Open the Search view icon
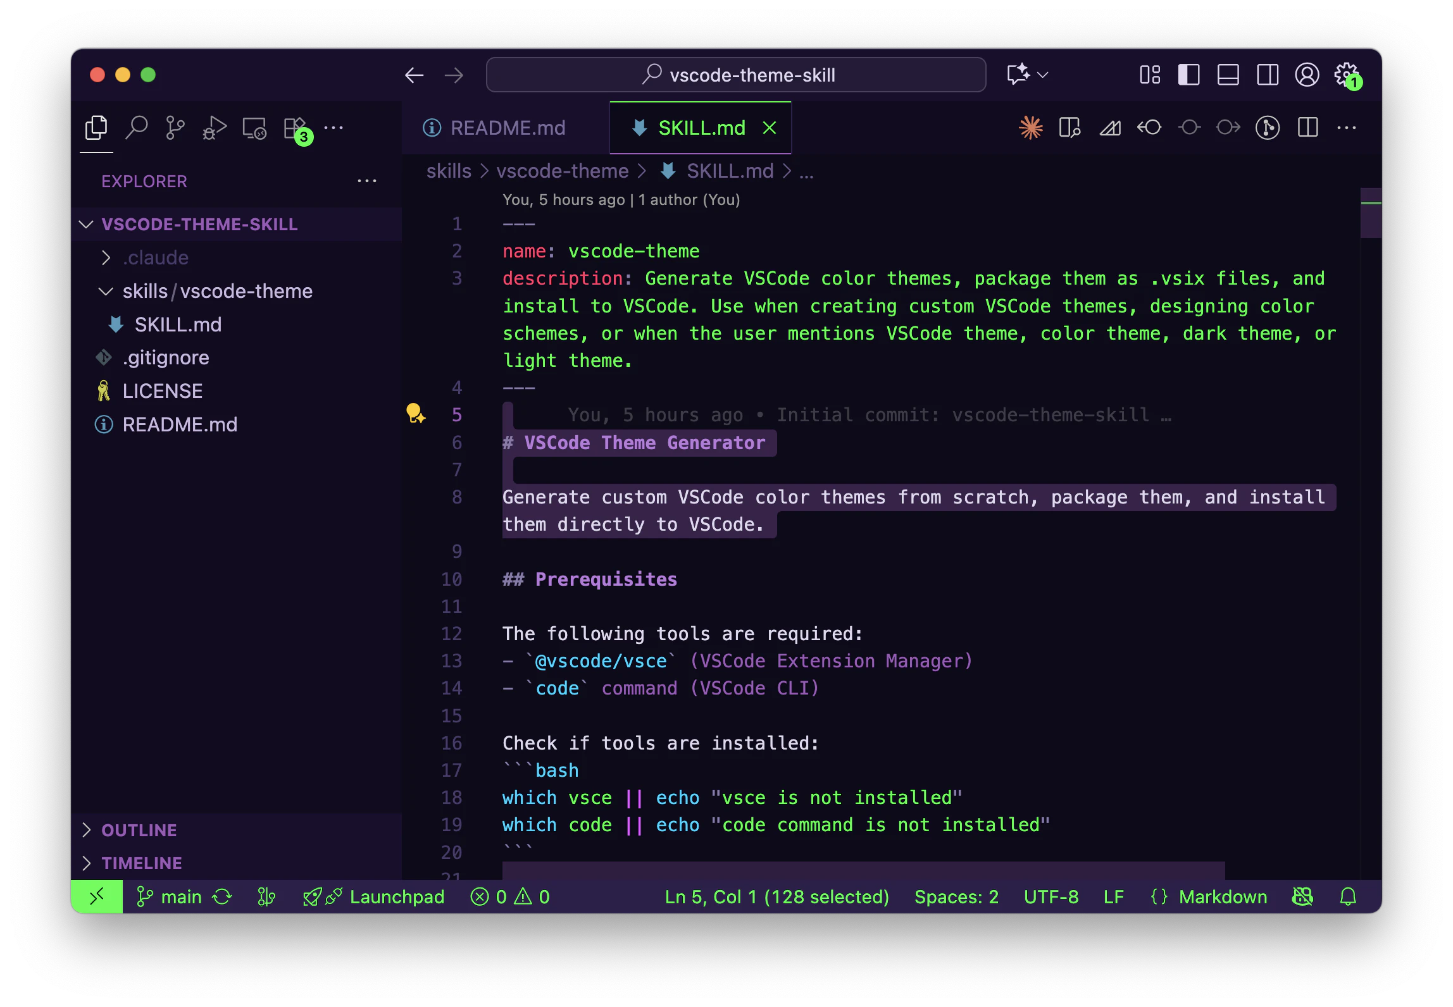Viewport: 1453px width, 1007px height. coord(136,128)
